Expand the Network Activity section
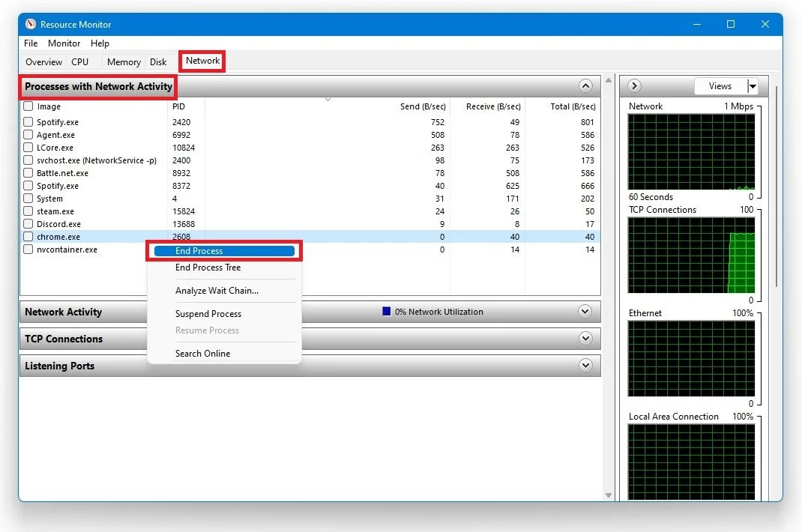The height and width of the screenshot is (532, 802). click(585, 312)
